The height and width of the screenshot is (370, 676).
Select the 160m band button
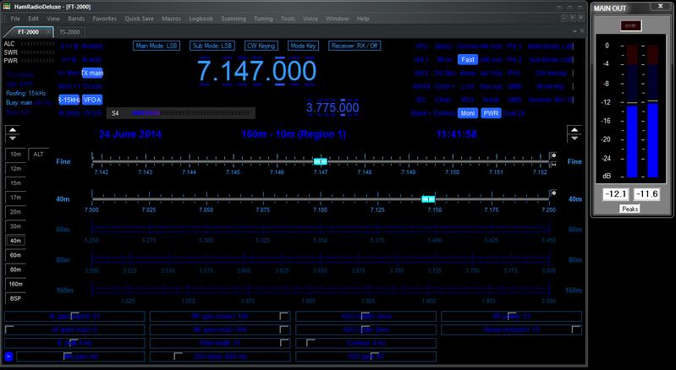coord(15,284)
